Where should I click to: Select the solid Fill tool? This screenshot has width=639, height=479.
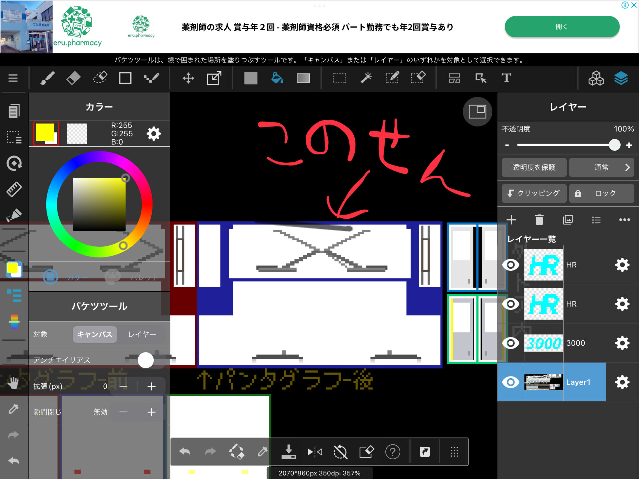coord(251,78)
